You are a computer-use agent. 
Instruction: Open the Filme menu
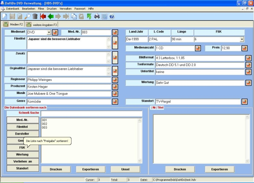click(41, 8)
